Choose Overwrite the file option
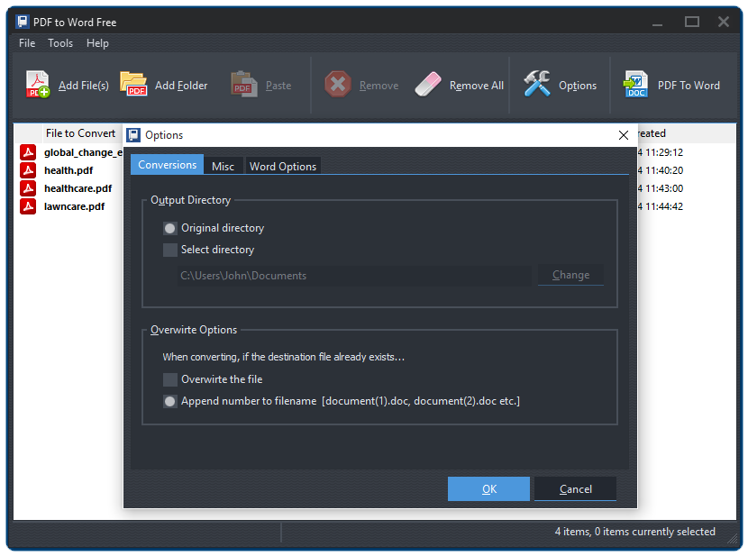This screenshot has height=556, width=748. [169, 379]
